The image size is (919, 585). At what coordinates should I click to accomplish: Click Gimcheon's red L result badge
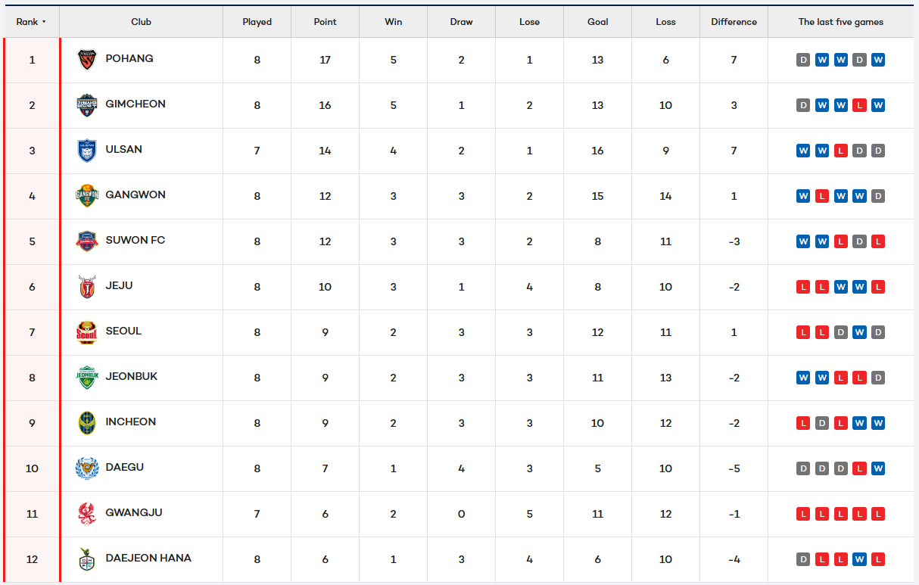(859, 105)
